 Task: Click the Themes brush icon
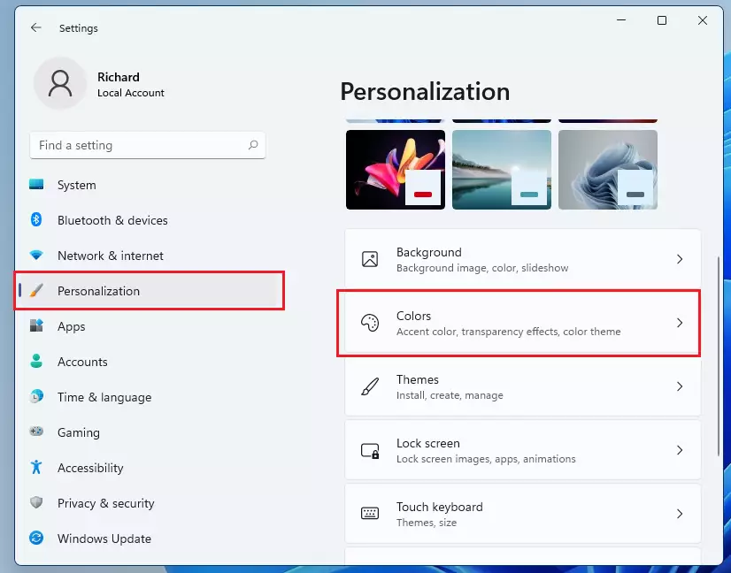[370, 386]
